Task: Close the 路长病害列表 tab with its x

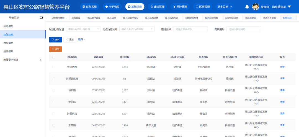Action: point(180,18)
